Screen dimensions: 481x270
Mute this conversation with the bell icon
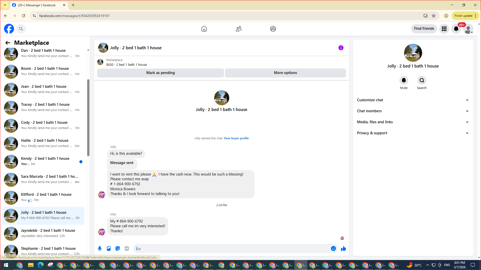(x=404, y=80)
